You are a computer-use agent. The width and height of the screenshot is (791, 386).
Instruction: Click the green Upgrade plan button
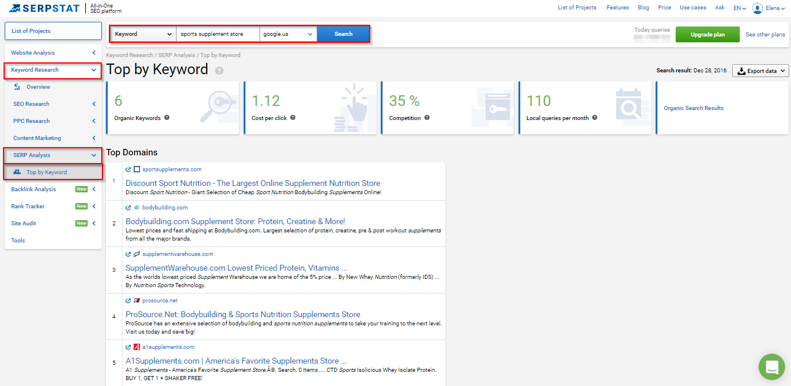707,35
